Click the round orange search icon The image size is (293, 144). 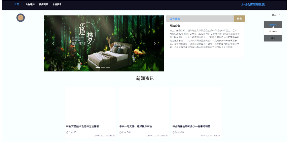pyautogui.click(x=21, y=18)
